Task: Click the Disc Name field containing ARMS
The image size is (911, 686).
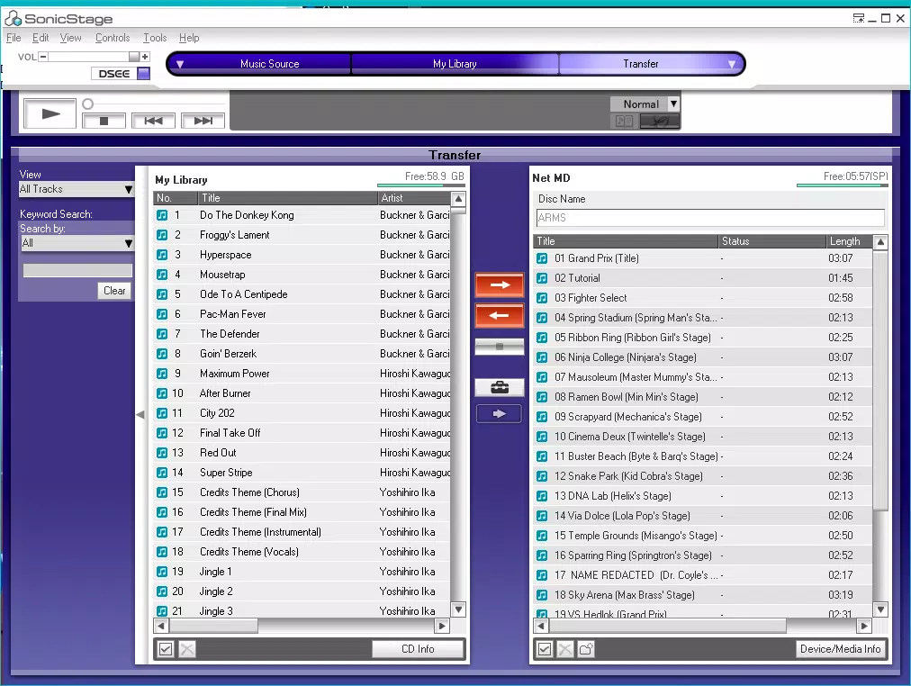Action: (x=710, y=218)
